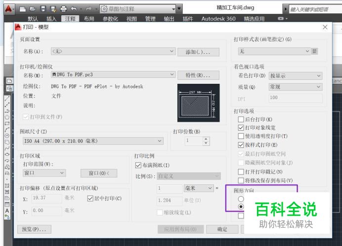Screen dimensions: 342x246
Task: Click the plot style table edit icon
Action: coord(314,51)
